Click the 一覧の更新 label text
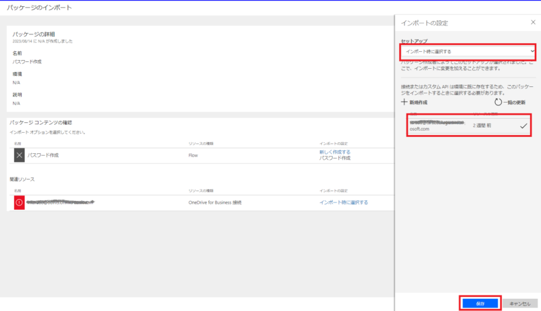541x311 pixels. (x=514, y=103)
